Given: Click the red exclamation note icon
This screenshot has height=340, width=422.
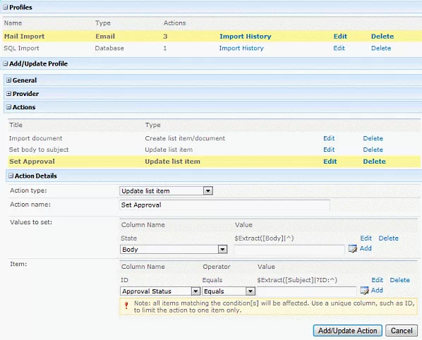Looking at the screenshot, I should (126, 305).
